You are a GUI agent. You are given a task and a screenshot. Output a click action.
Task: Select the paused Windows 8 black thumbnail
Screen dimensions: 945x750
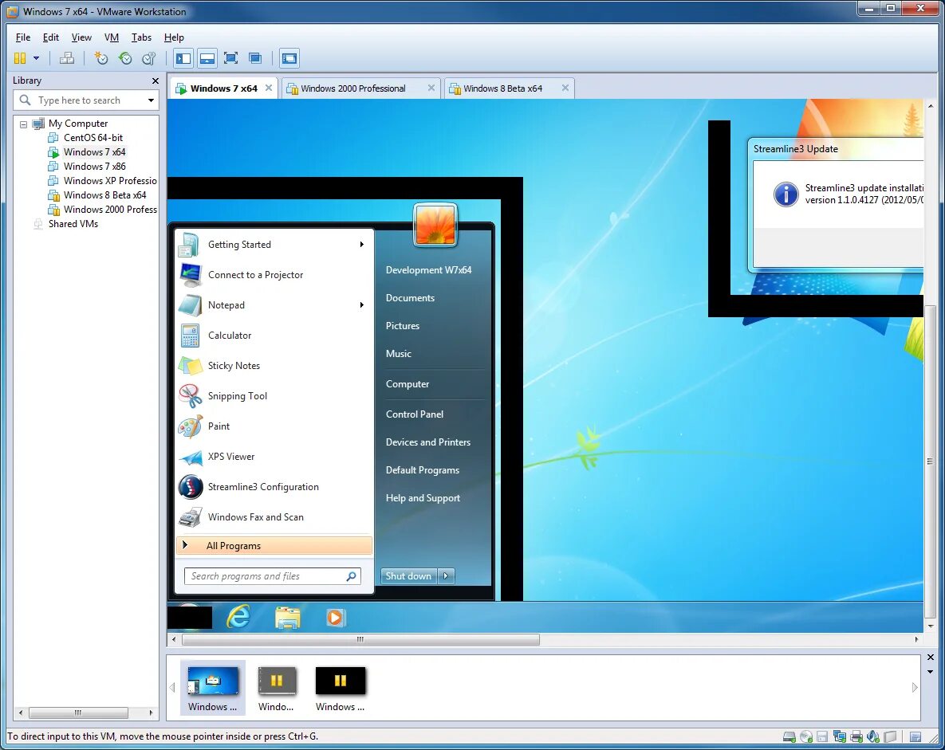click(340, 681)
